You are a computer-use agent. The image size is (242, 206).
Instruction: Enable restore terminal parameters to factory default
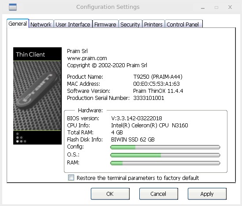click(71, 178)
